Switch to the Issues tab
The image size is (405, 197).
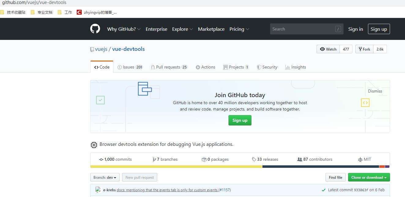point(130,67)
